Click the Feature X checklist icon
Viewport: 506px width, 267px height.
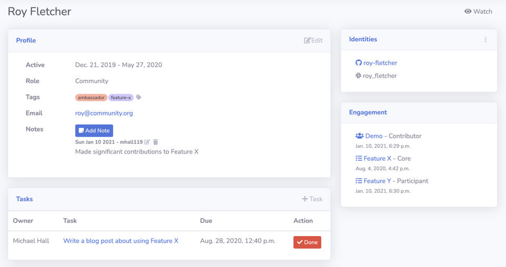359,158
